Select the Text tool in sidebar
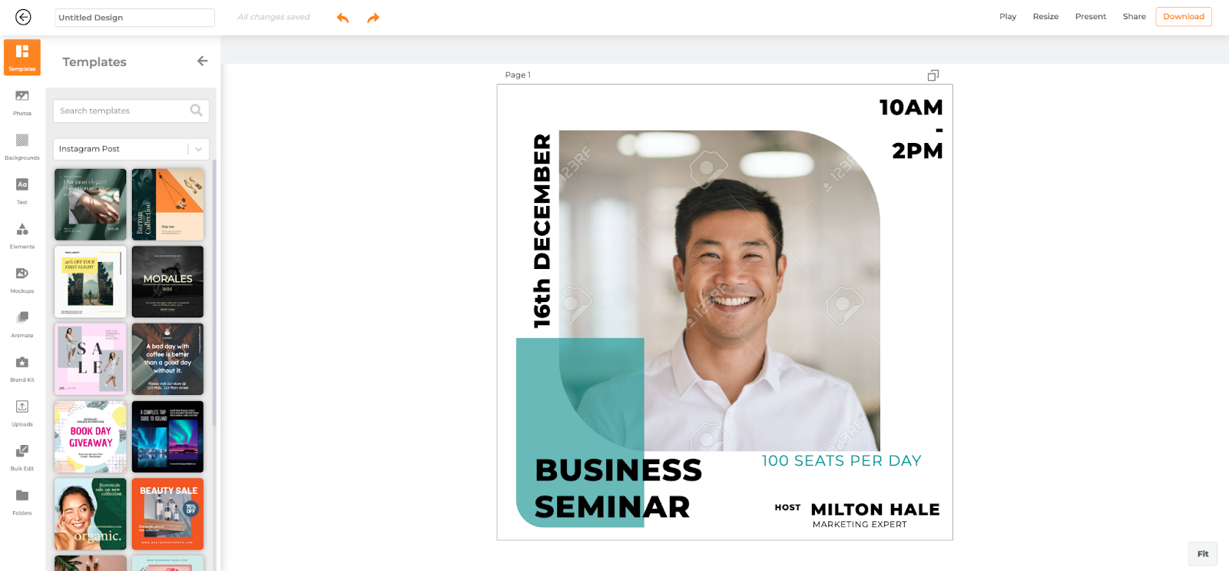The height and width of the screenshot is (571, 1229). [22, 190]
